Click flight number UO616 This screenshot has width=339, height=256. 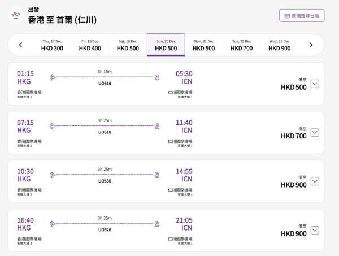click(105, 83)
